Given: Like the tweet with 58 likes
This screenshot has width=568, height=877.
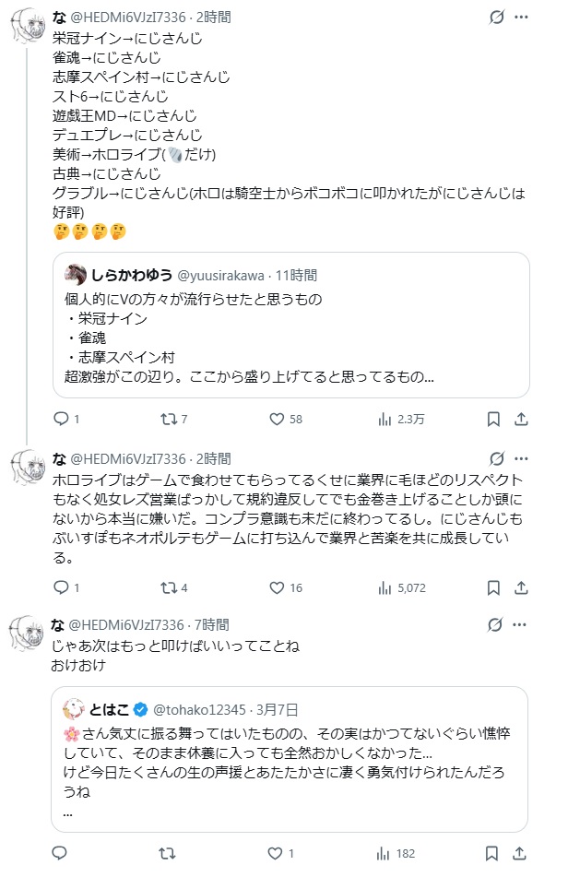Looking at the screenshot, I should pyautogui.click(x=277, y=420).
